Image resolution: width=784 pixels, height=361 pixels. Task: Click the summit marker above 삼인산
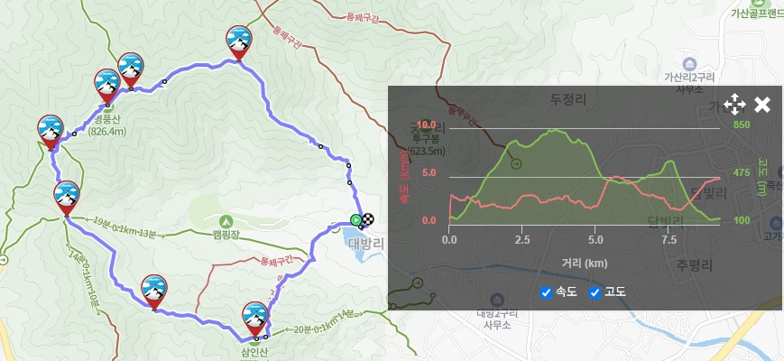(x=255, y=319)
